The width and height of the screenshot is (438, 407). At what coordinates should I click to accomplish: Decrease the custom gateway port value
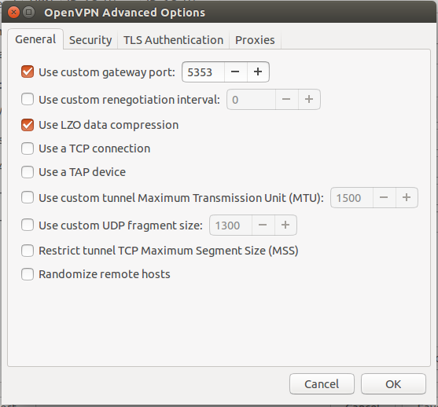point(235,72)
